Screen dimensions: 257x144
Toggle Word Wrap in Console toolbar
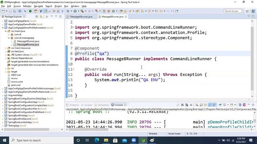(x=205, y=105)
